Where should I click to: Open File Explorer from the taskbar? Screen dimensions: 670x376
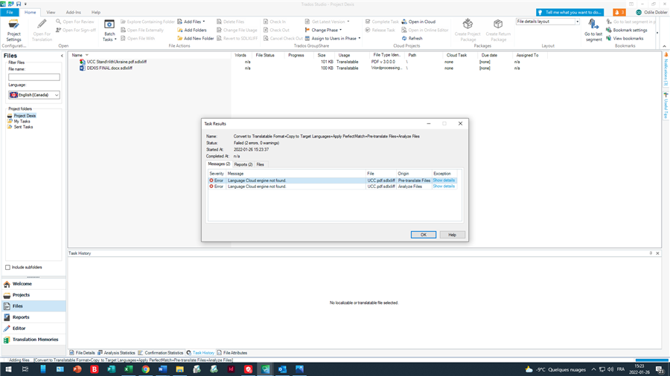180,369
